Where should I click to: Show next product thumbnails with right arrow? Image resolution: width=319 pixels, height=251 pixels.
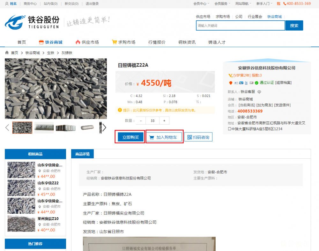click(104, 128)
